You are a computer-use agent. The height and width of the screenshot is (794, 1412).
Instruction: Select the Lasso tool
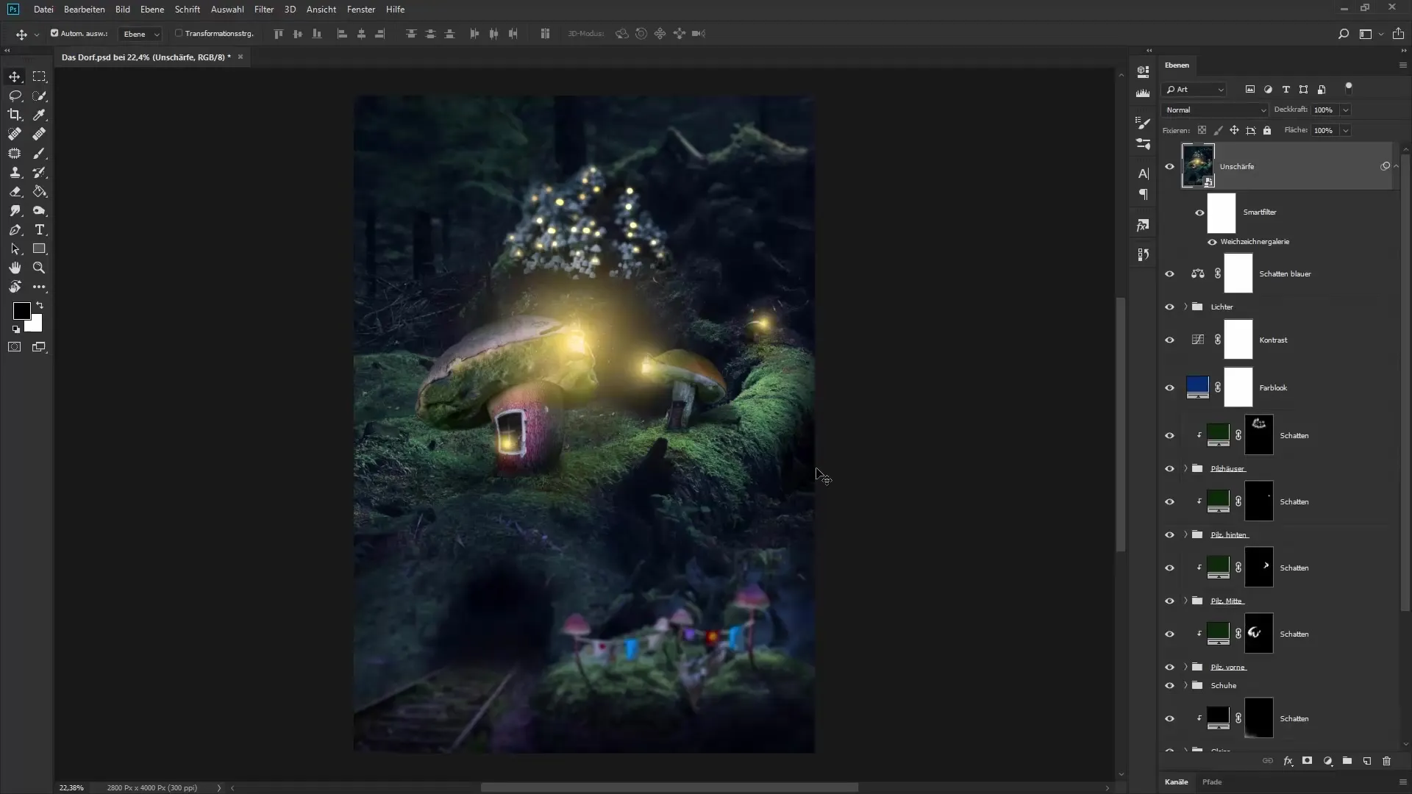coord(15,96)
